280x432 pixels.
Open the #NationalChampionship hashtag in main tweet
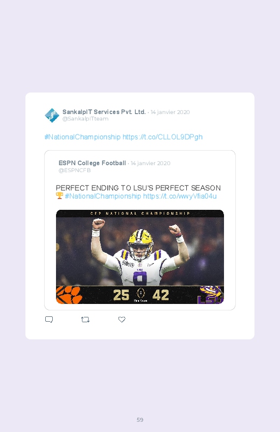pyautogui.click(x=82, y=137)
